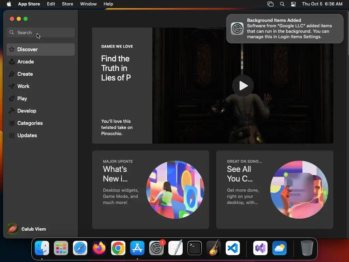Open TextEdit from the Dock
Image resolution: width=349 pixels, height=262 pixels.
pos(176,248)
